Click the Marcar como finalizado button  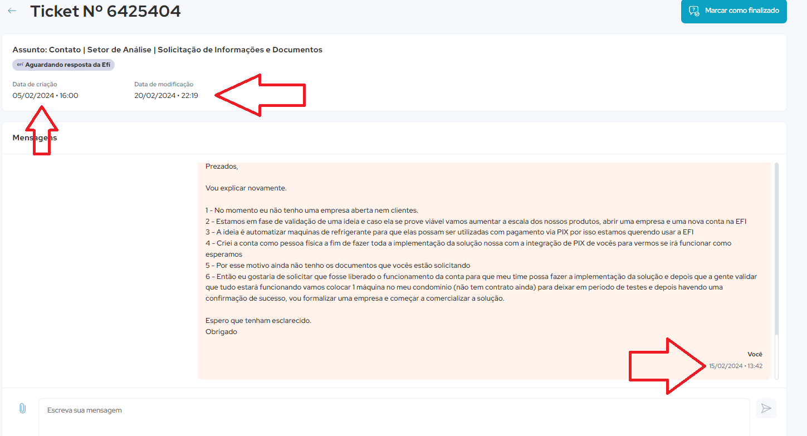pyautogui.click(x=733, y=11)
